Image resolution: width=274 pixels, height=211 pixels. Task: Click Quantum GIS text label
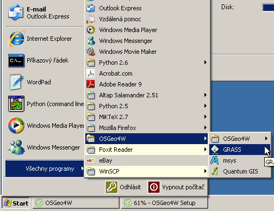(240, 171)
